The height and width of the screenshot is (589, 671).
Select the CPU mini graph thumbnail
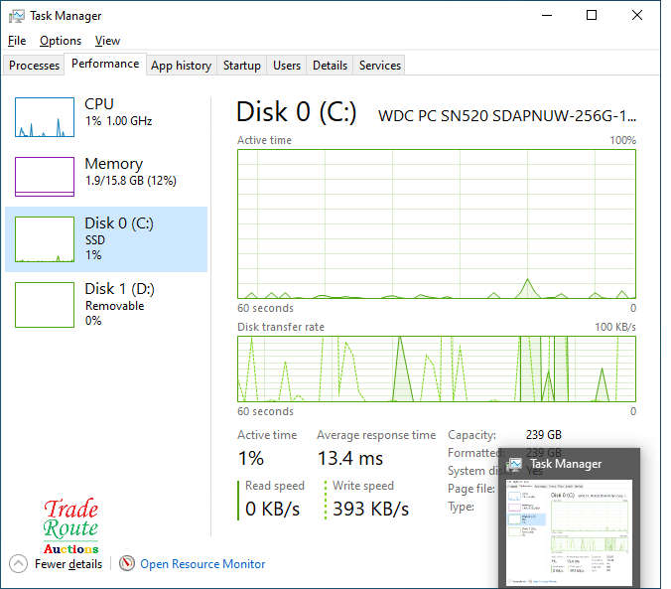[x=45, y=117]
